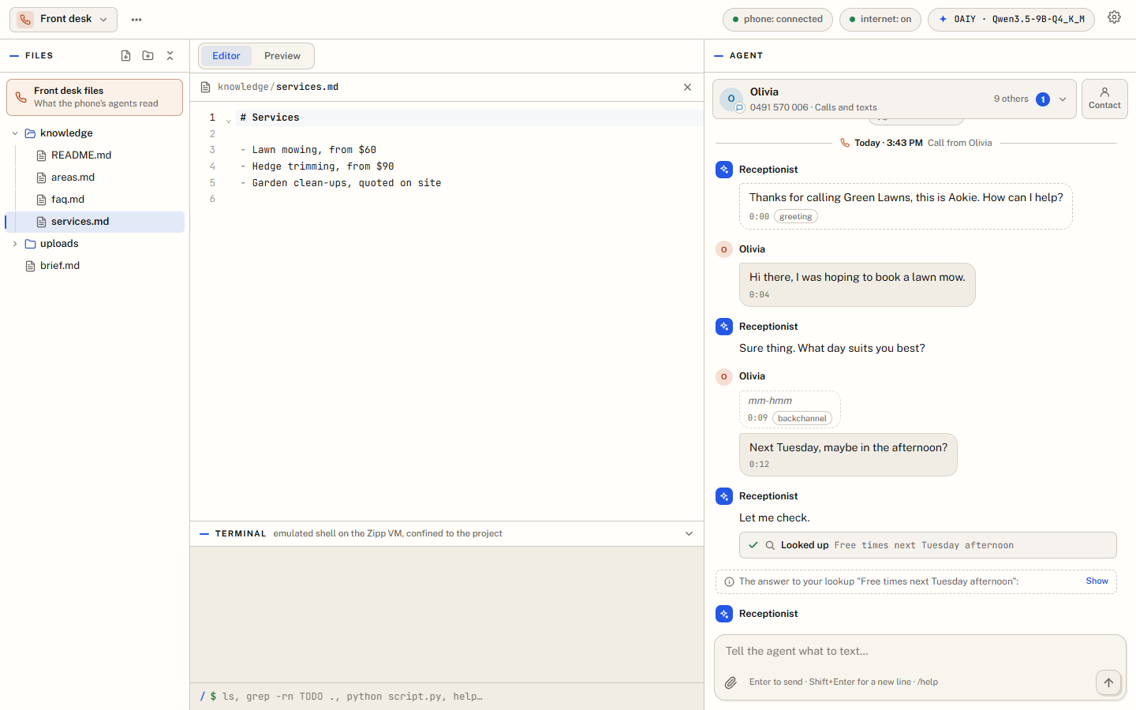Show the lookup answer details

1097,581
